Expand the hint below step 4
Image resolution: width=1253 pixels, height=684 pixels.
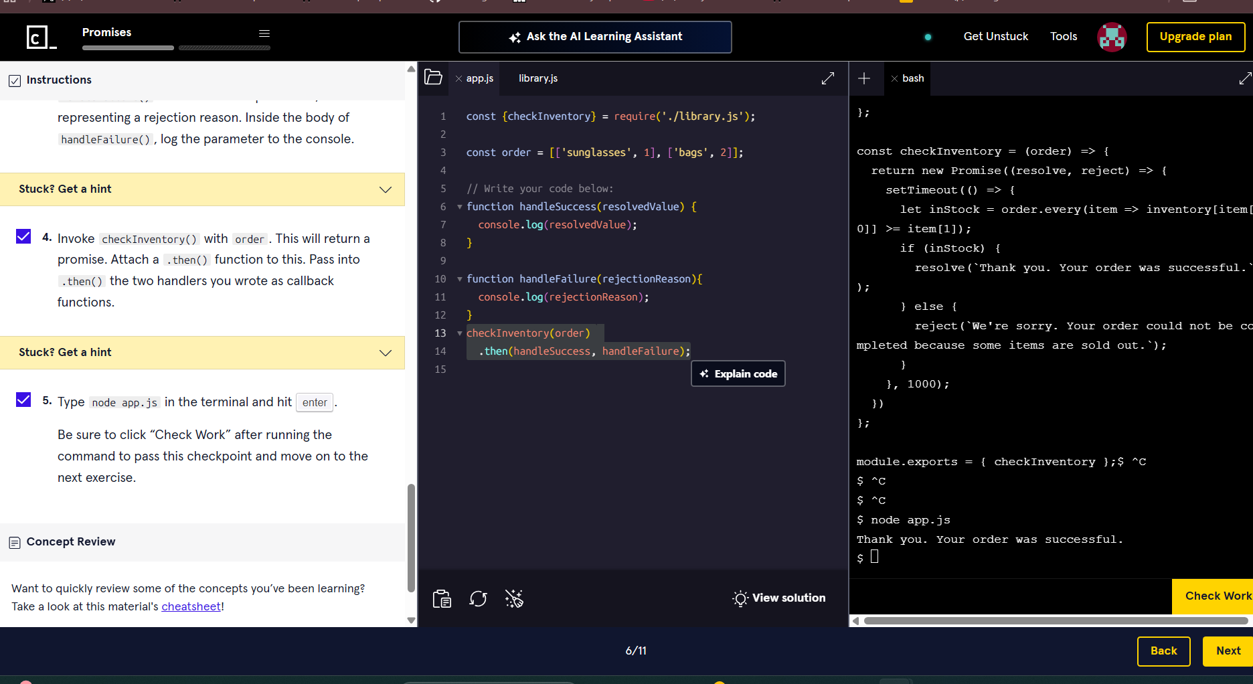tap(202, 353)
